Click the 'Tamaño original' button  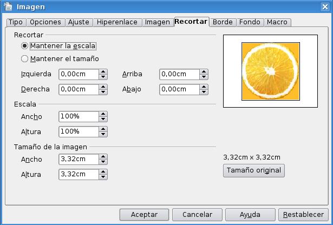pos(254,170)
